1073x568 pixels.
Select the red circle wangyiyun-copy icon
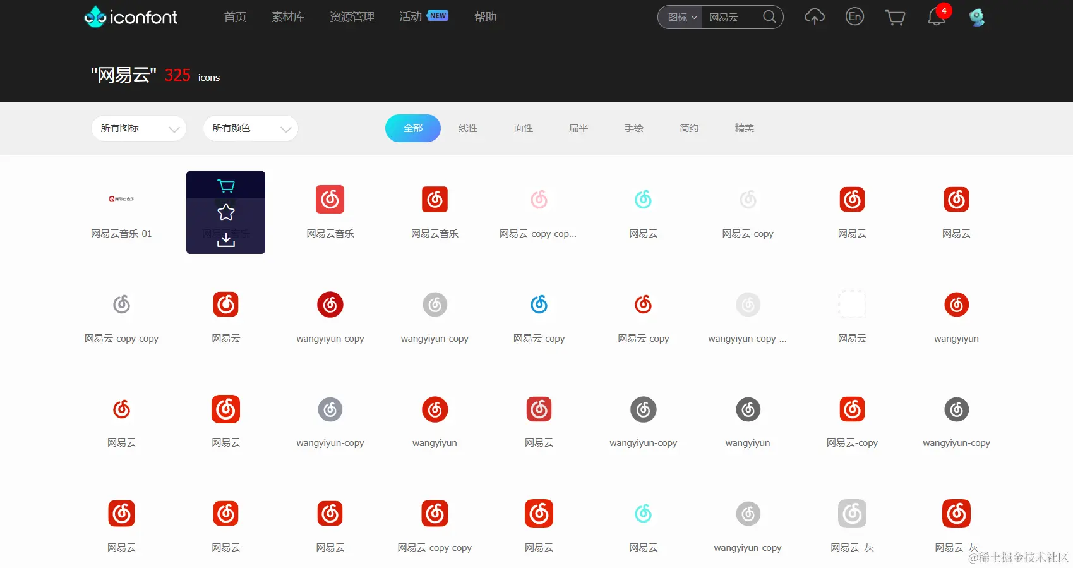pos(330,305)
